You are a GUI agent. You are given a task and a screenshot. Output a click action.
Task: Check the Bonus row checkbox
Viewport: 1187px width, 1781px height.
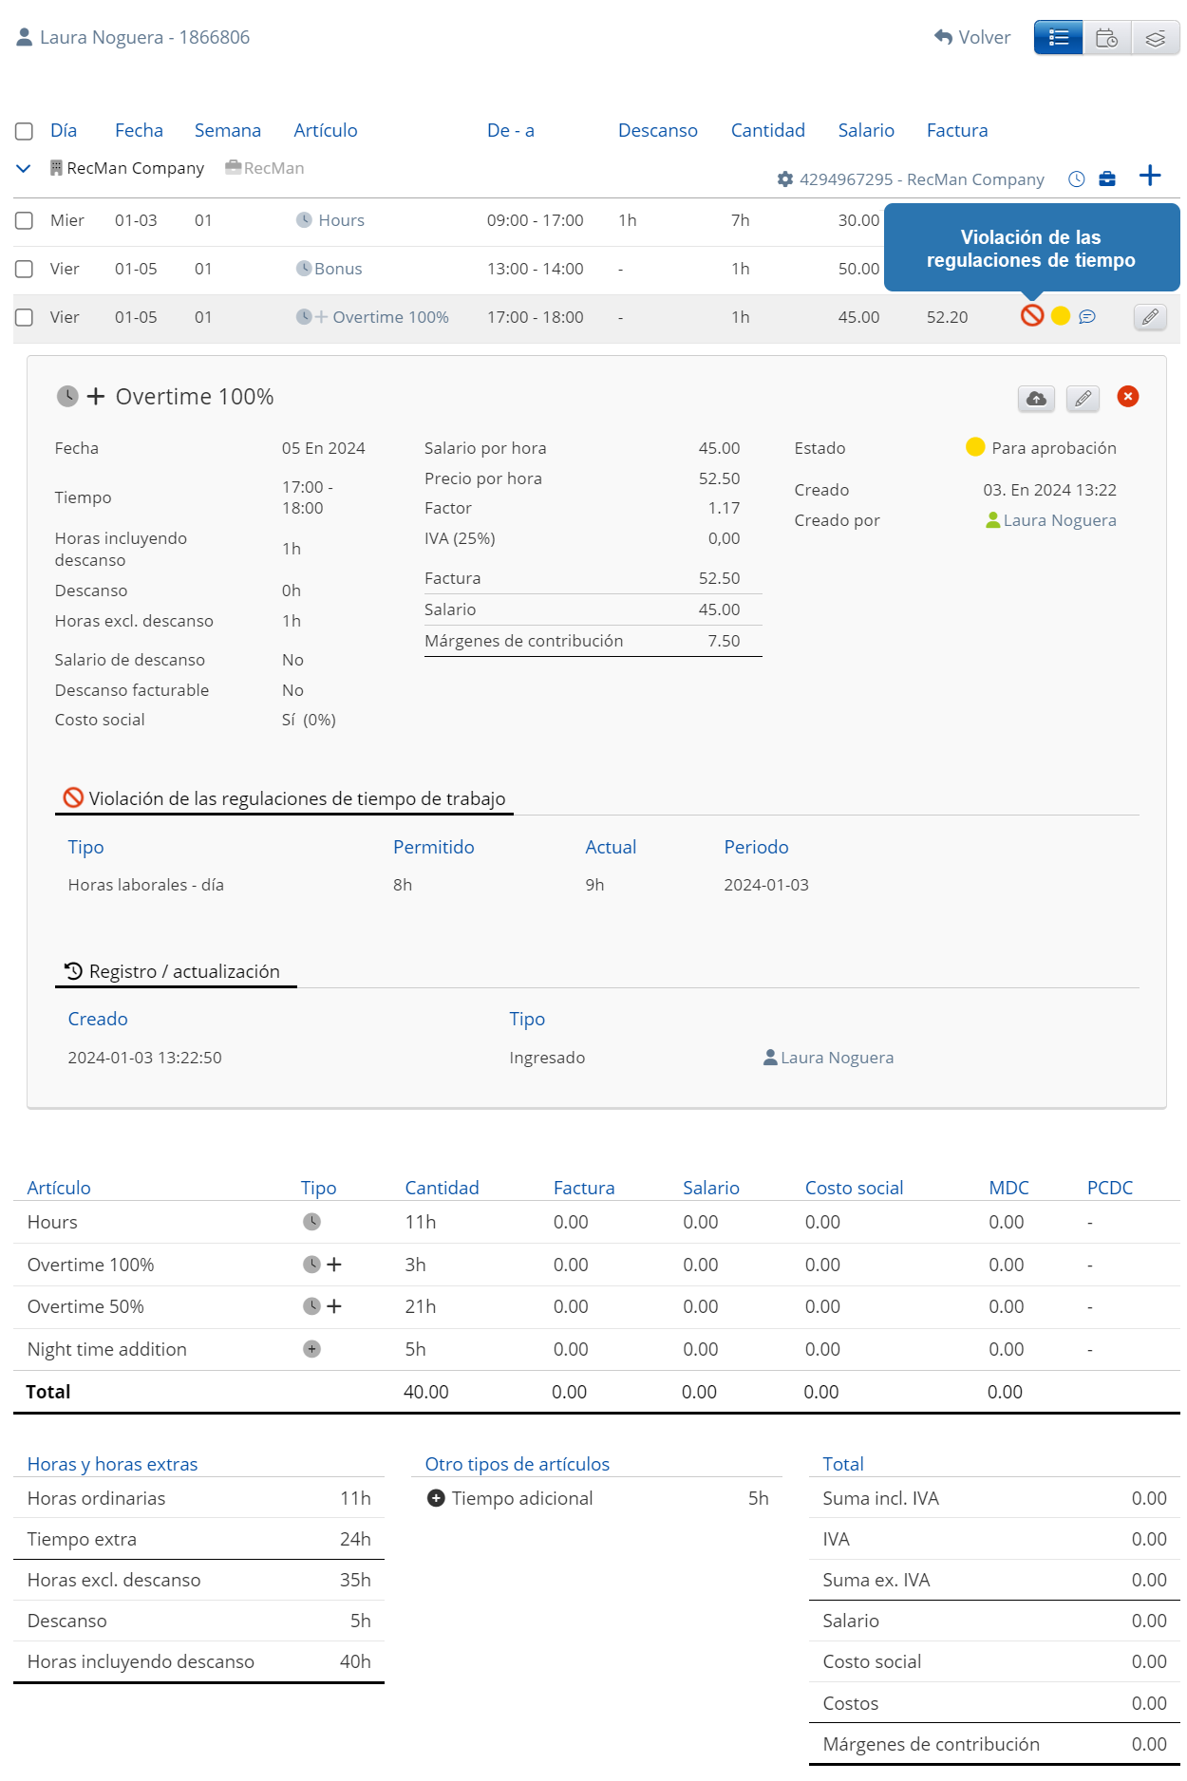[25, 269]
